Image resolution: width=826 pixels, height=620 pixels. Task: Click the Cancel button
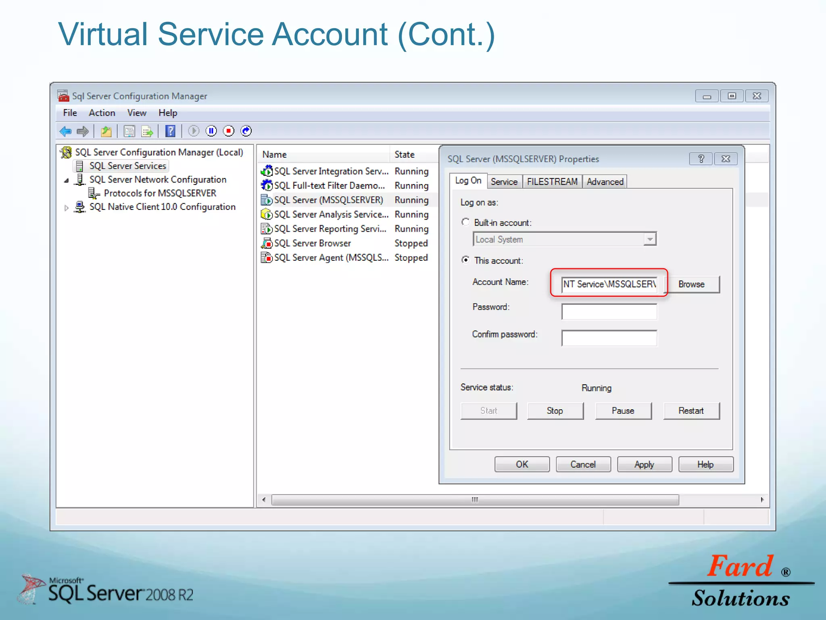click(583, 465)
